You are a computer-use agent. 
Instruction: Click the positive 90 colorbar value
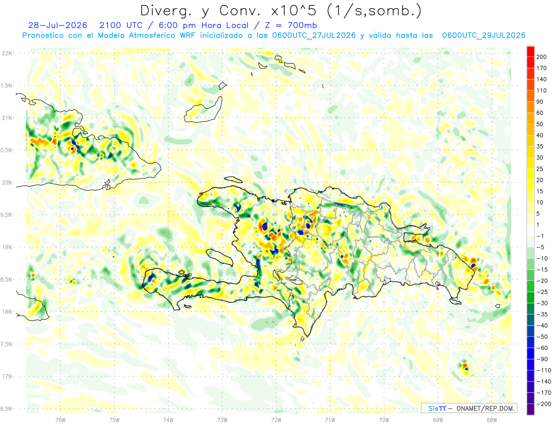point(540,102)
